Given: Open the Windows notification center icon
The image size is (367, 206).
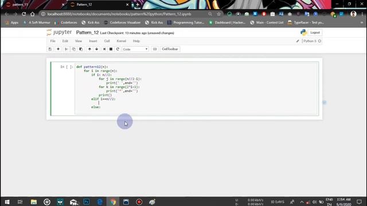Looking at the screenshot, I should coord(359,202).
